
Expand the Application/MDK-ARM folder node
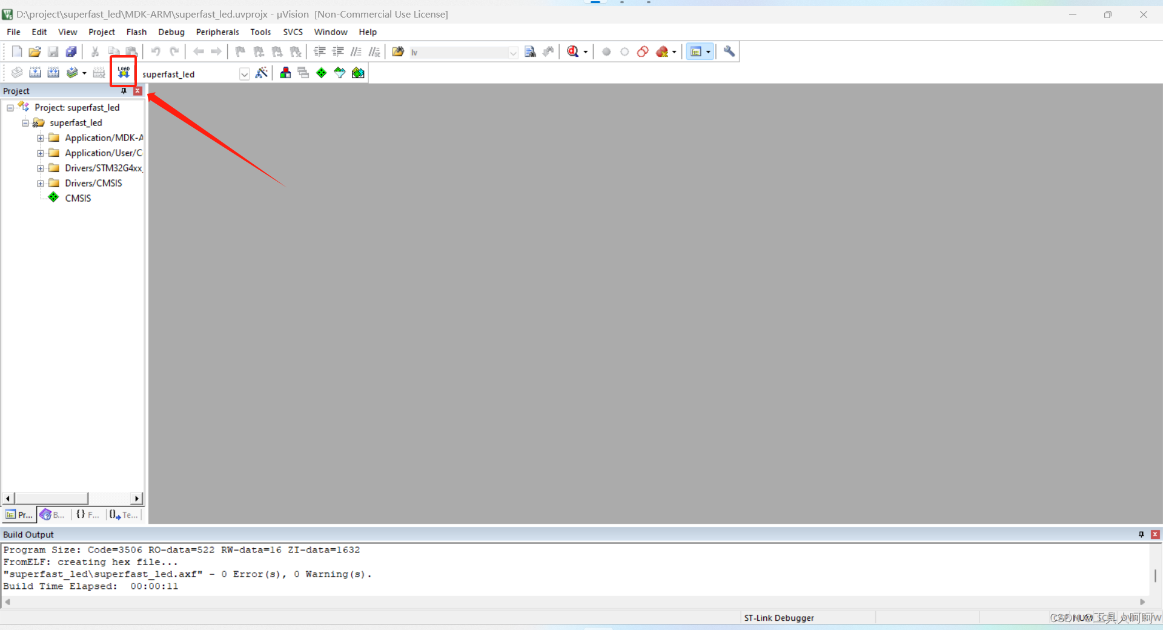coord(41,138)
